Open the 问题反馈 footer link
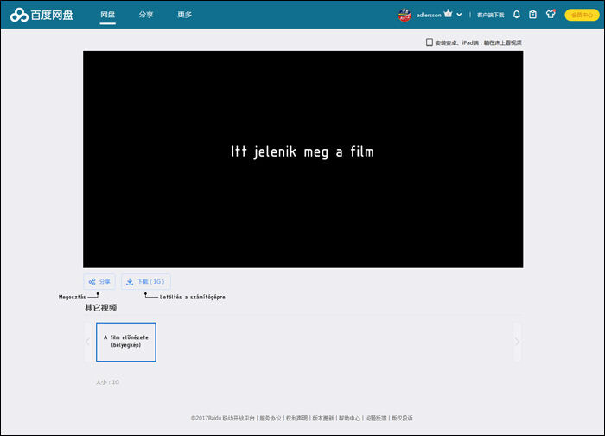Image resolution: width=605 pixels, height=436 pixels. click(376, 418)
